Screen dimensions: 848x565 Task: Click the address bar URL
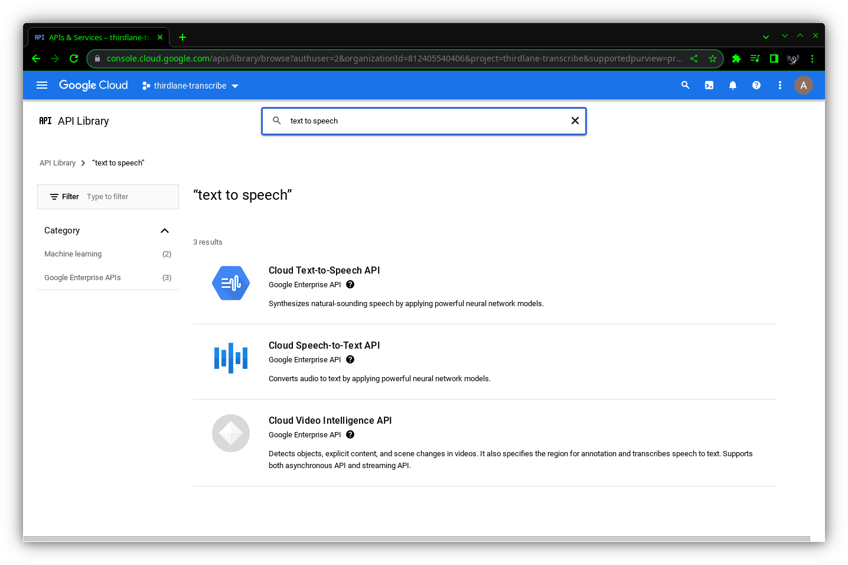[394, 59]
